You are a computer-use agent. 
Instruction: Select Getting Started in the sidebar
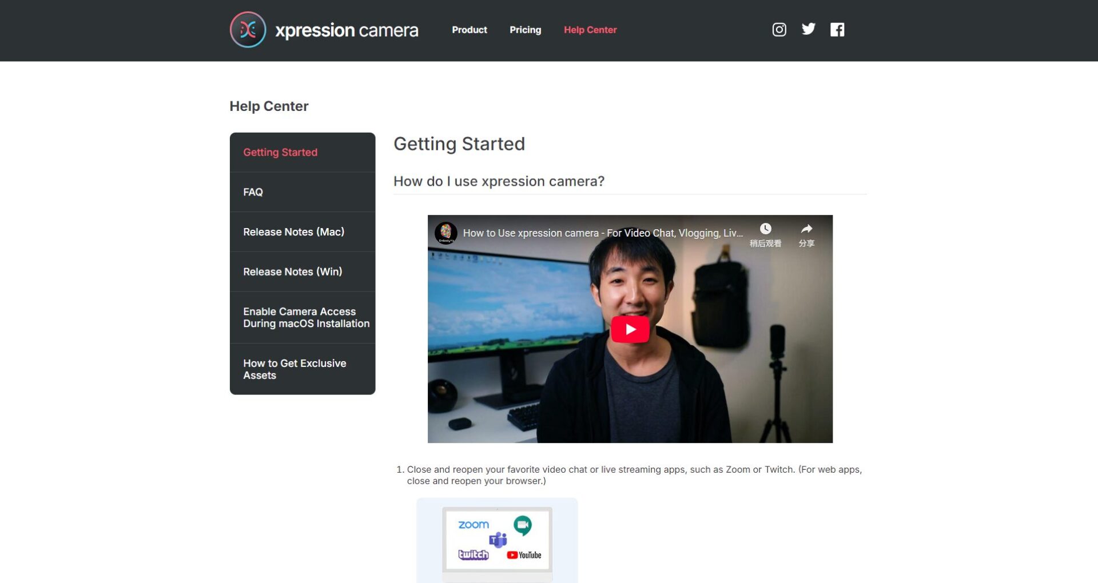click(x=280, y=152)
